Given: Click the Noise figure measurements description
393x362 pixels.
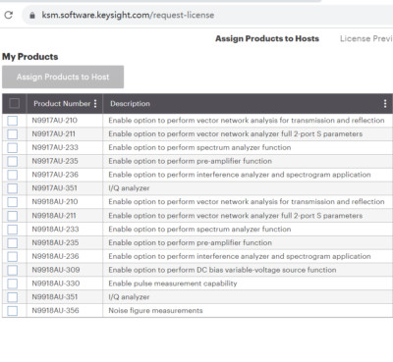Looking at the screenshot, I should click(155, 310).
